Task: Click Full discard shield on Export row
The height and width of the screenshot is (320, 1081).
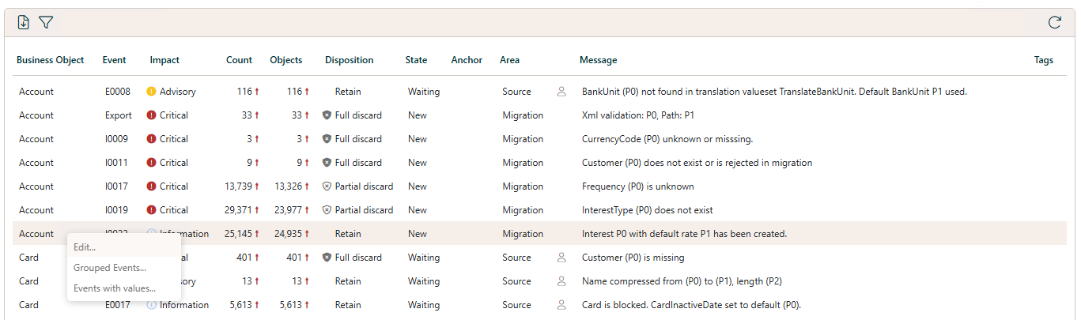Action: pyautogui.click(x=327, y=115)
